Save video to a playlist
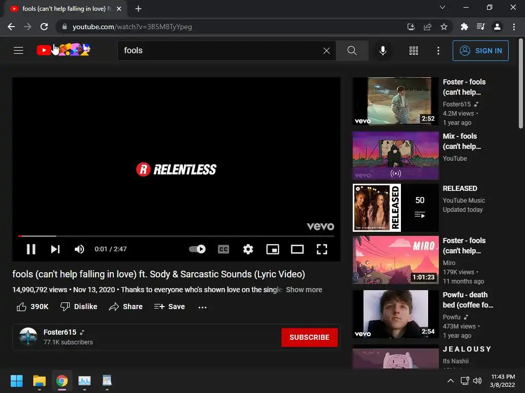This screenshot has height=393, width=525. pos(169,307)
